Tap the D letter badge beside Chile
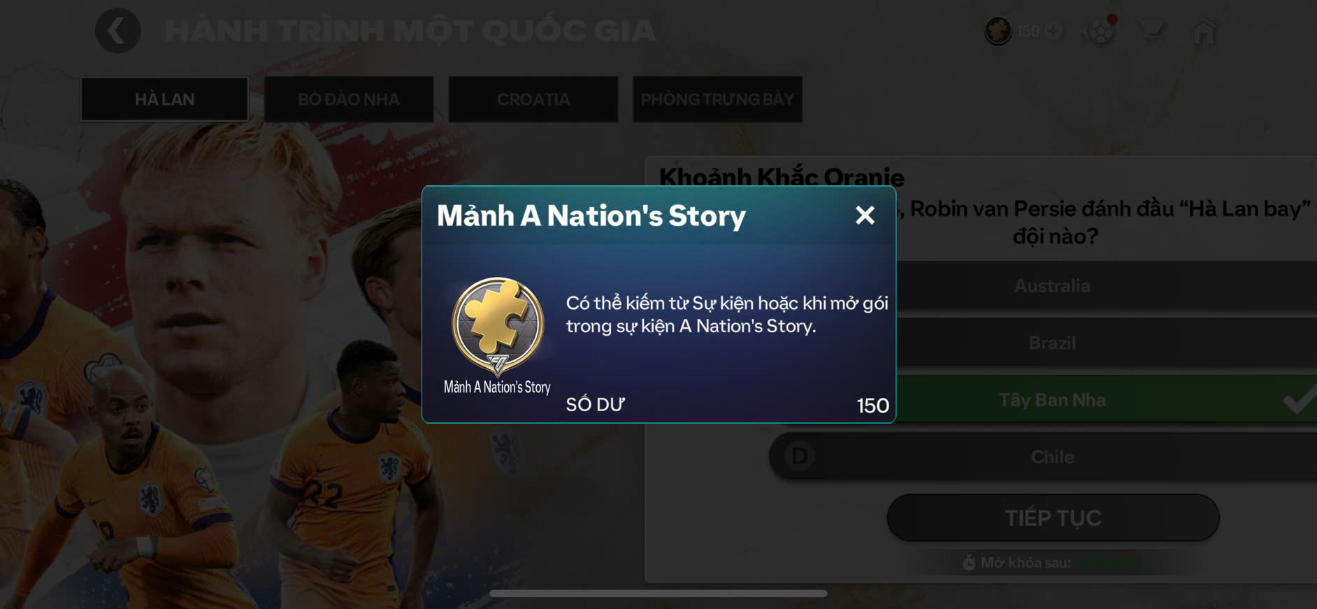 click(x=799, y=457)
